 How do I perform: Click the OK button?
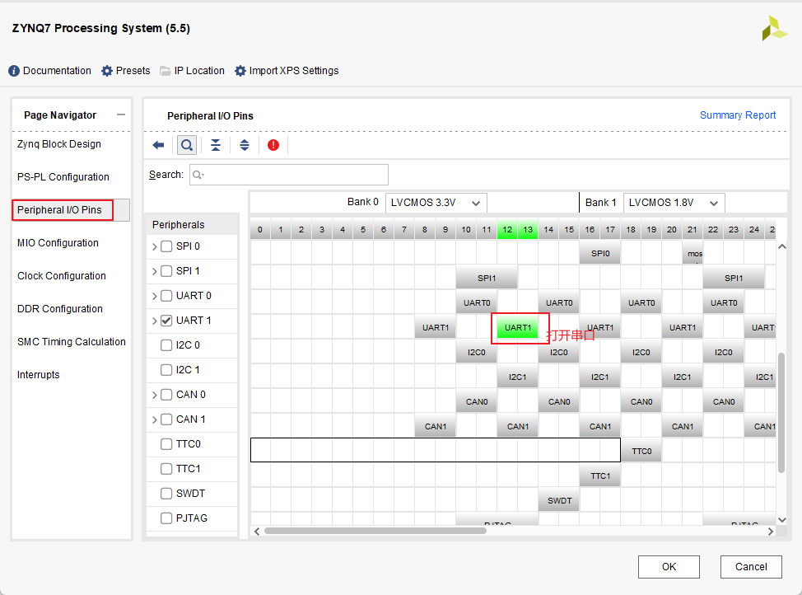(669, 567)
